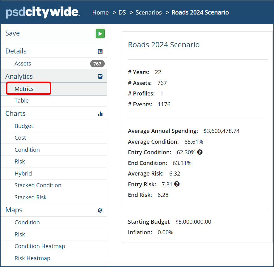Show the Risk Heatmap map

tap(32, 258)
